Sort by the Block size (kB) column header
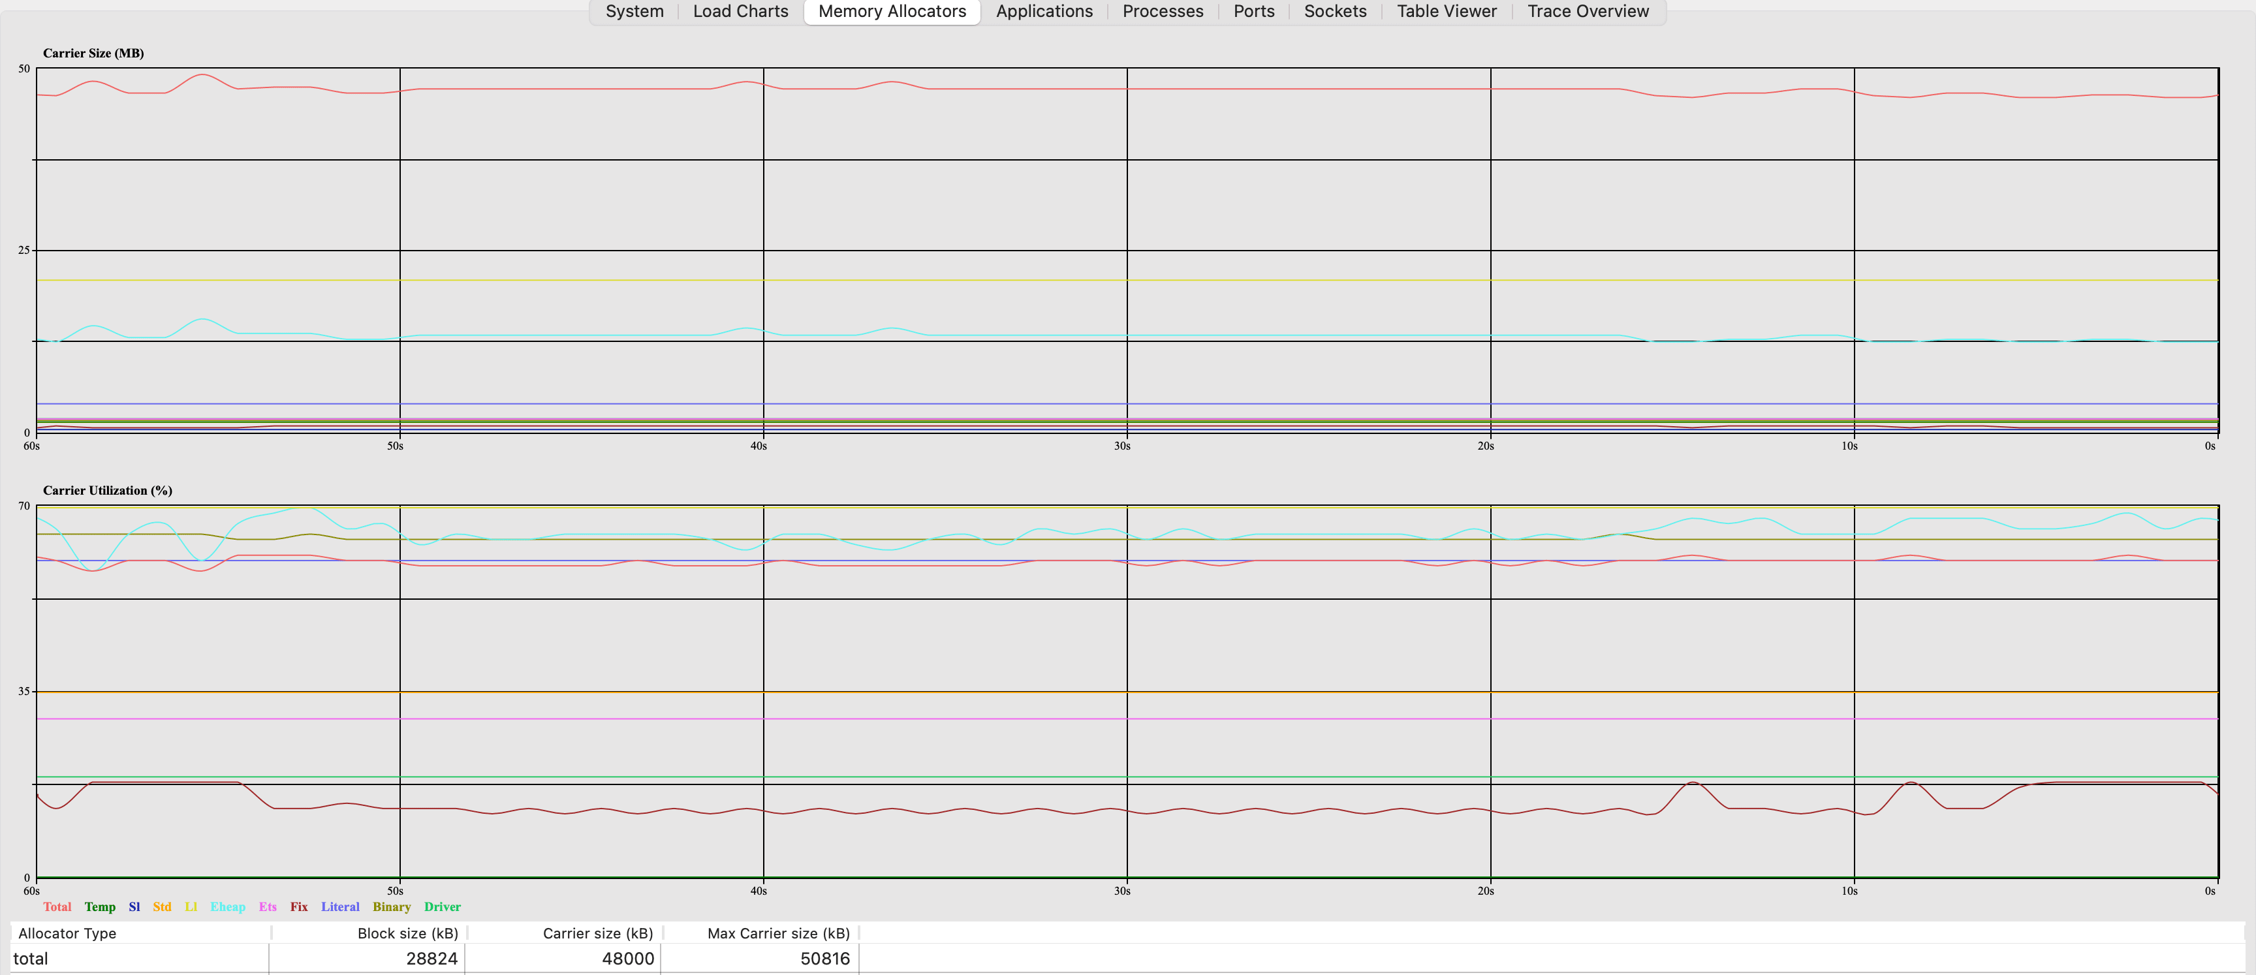The width and height of the screenshot is (2256, 975). click(407, 933)
